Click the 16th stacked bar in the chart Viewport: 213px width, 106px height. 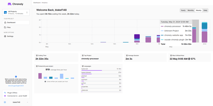[137, 38]
